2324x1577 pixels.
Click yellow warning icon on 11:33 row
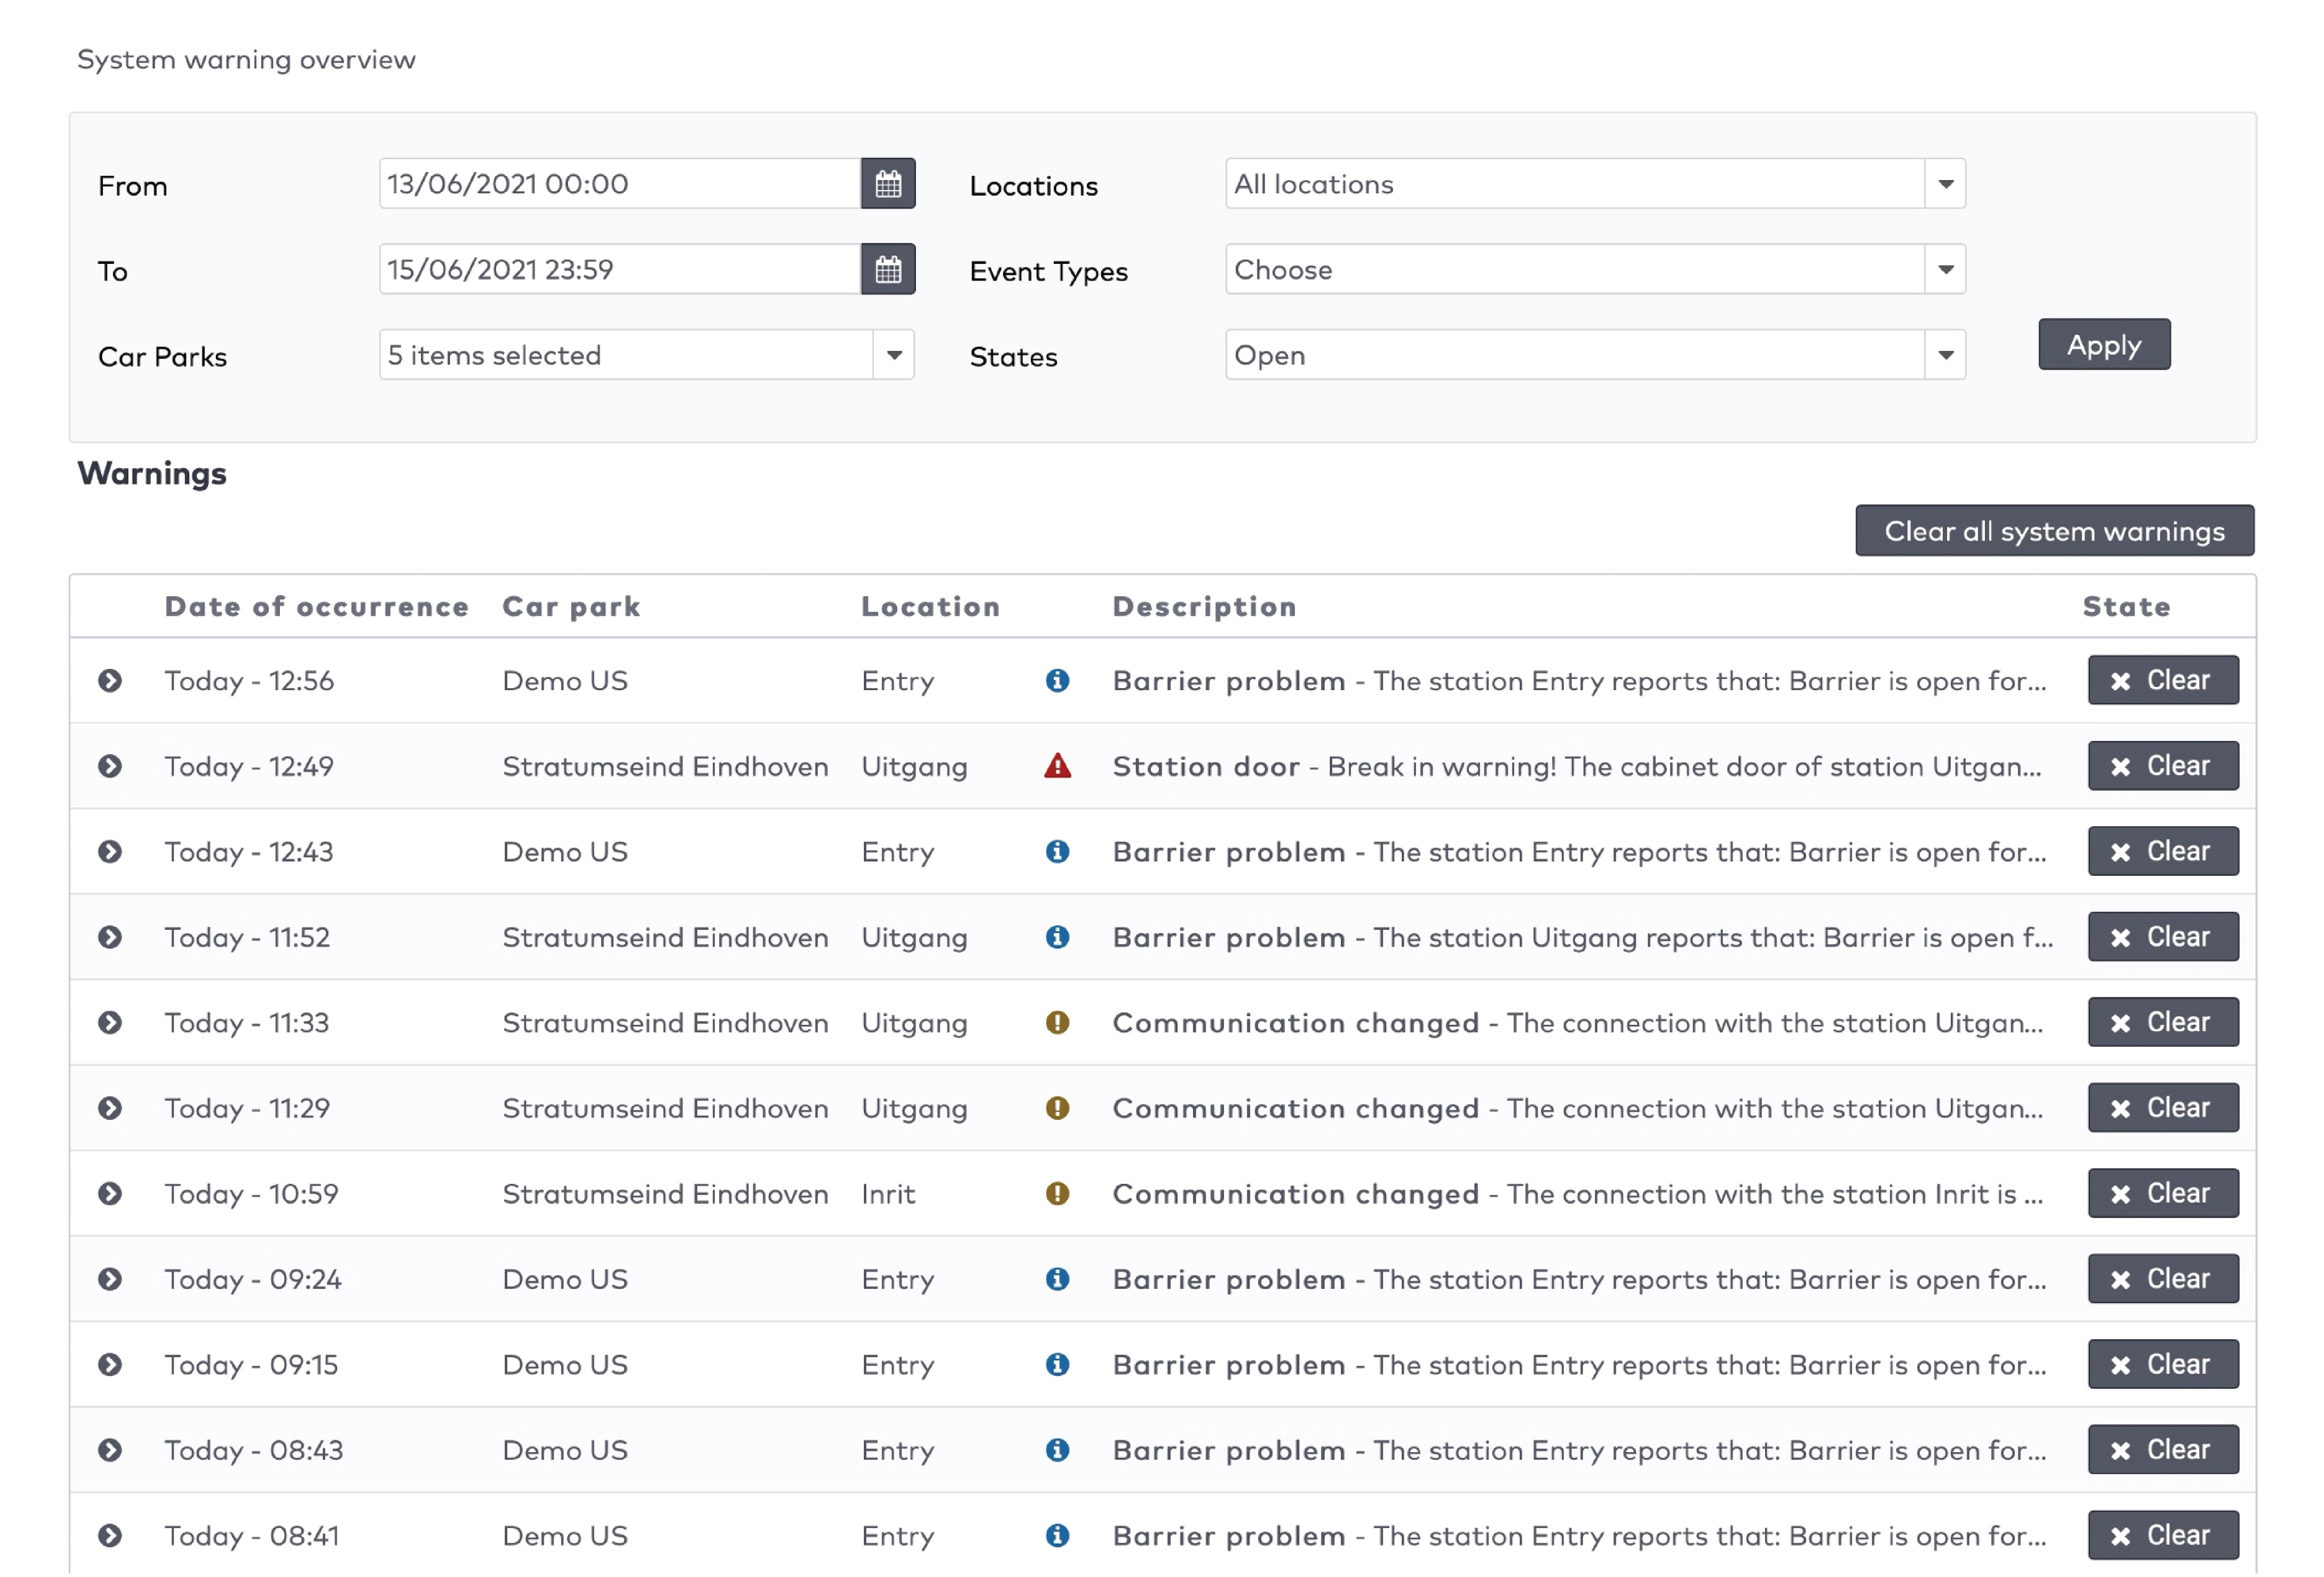1057,1022
